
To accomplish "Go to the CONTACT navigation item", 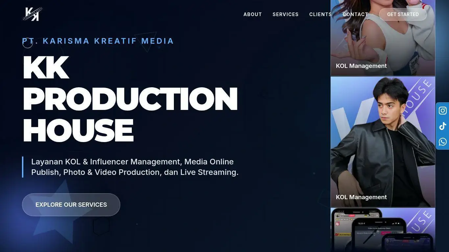I will tap(355, 14).
